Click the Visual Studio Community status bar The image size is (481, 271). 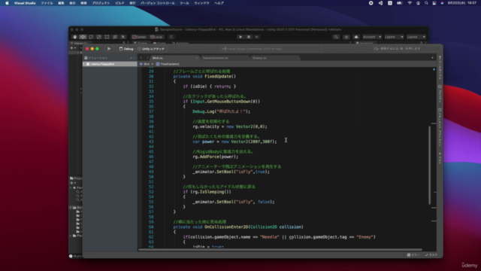[271, 48]
